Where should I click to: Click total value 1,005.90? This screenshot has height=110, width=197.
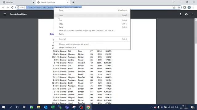108,63
